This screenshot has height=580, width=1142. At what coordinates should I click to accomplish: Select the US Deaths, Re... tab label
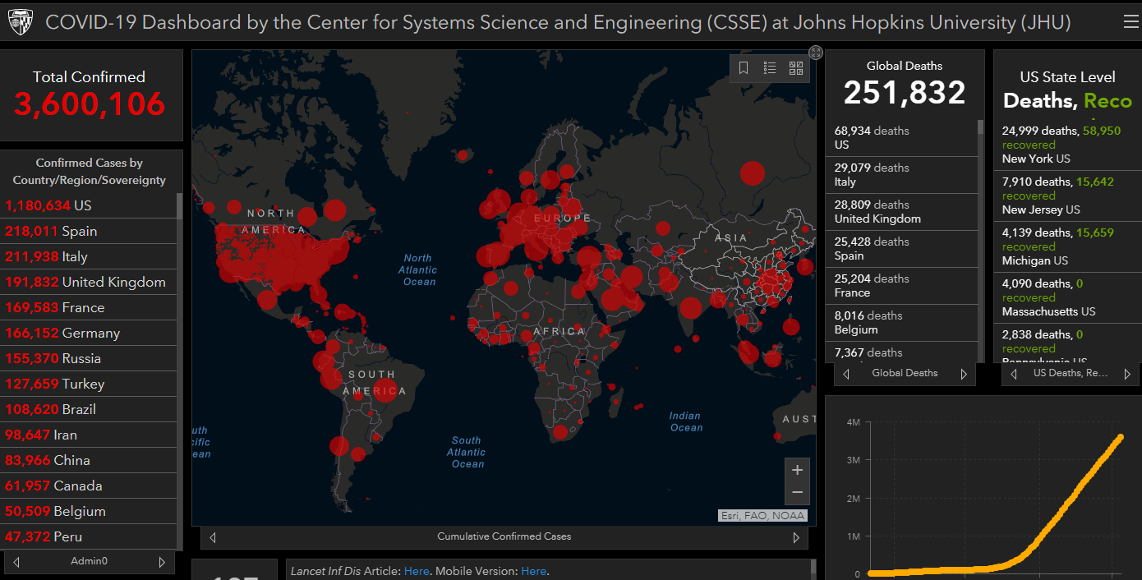[1071, 373]
